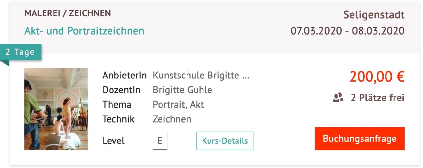
Task: Click the DozentIn label
Action: pyautogui.click(x=121, y=90)
